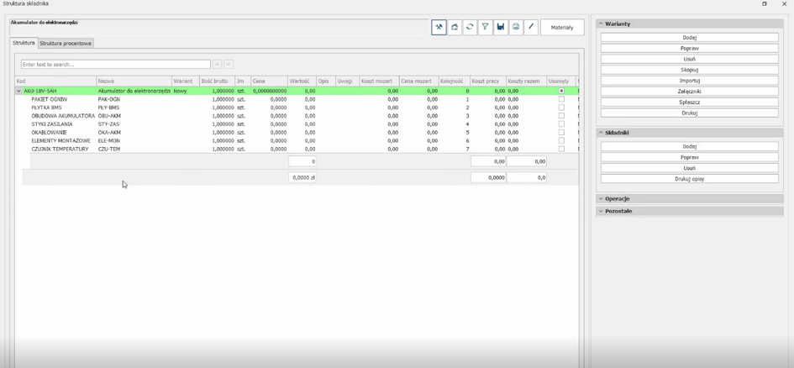This screenshot has width=794, height=368.
Task: Select the Struktura tab
Action: point(24,43)
